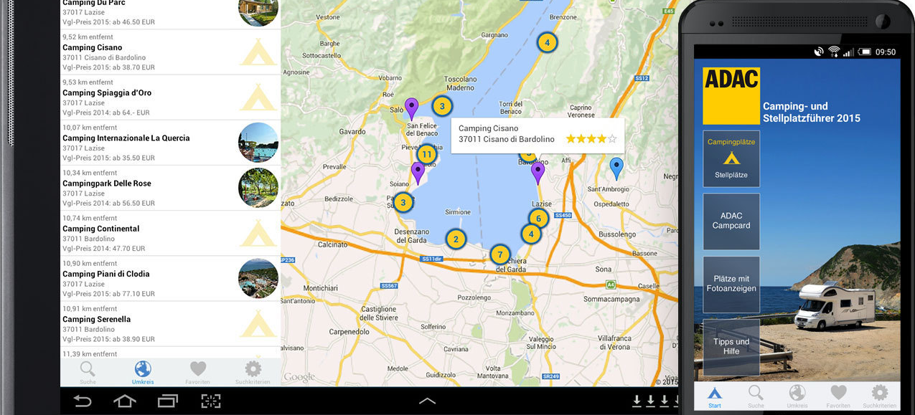
Task: Open Suche tab on tablet
Action: click(88, 373)
